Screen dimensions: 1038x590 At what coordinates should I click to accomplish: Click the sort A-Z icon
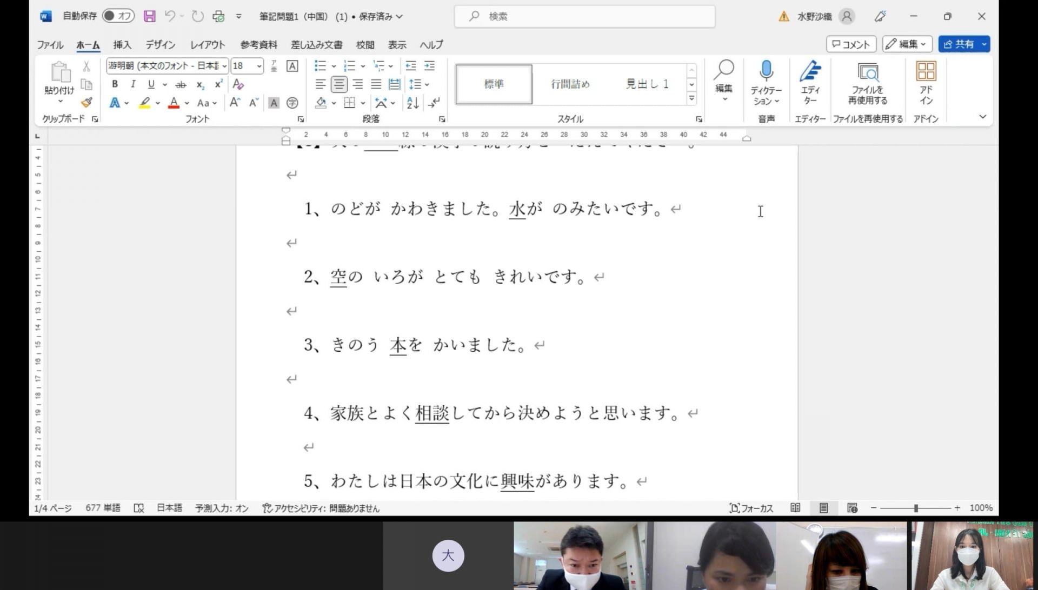(412, 103)
